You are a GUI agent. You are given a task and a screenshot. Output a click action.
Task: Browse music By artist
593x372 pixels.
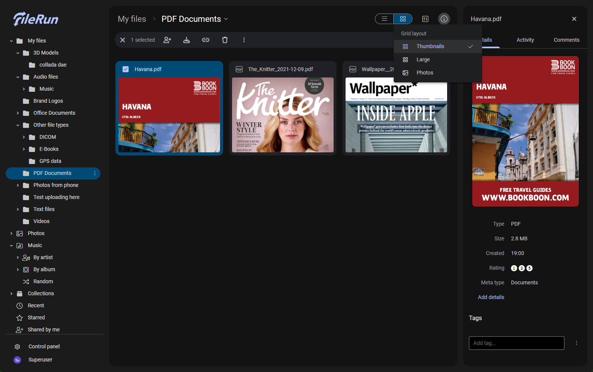coord(43,257)
